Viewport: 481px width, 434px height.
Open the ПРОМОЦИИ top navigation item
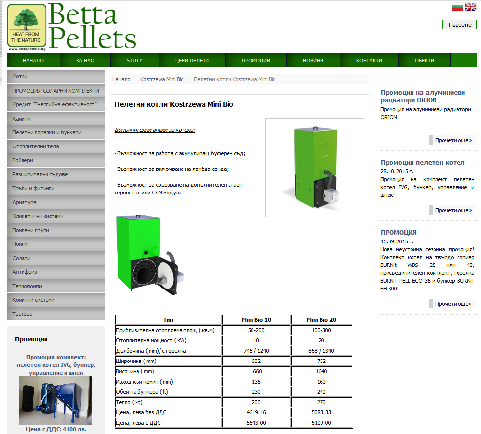pos(256,60)
